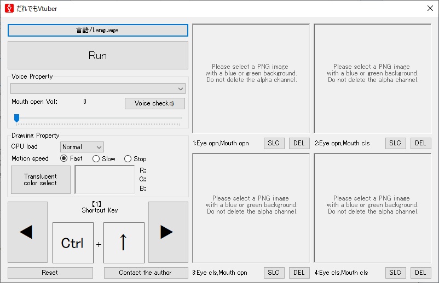Click the up arrow shortcut key box
The height and width of the screenshot is (283, 439).
tap(124, 243)
